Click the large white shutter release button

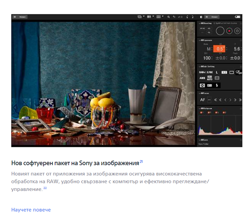pos(220,31)
